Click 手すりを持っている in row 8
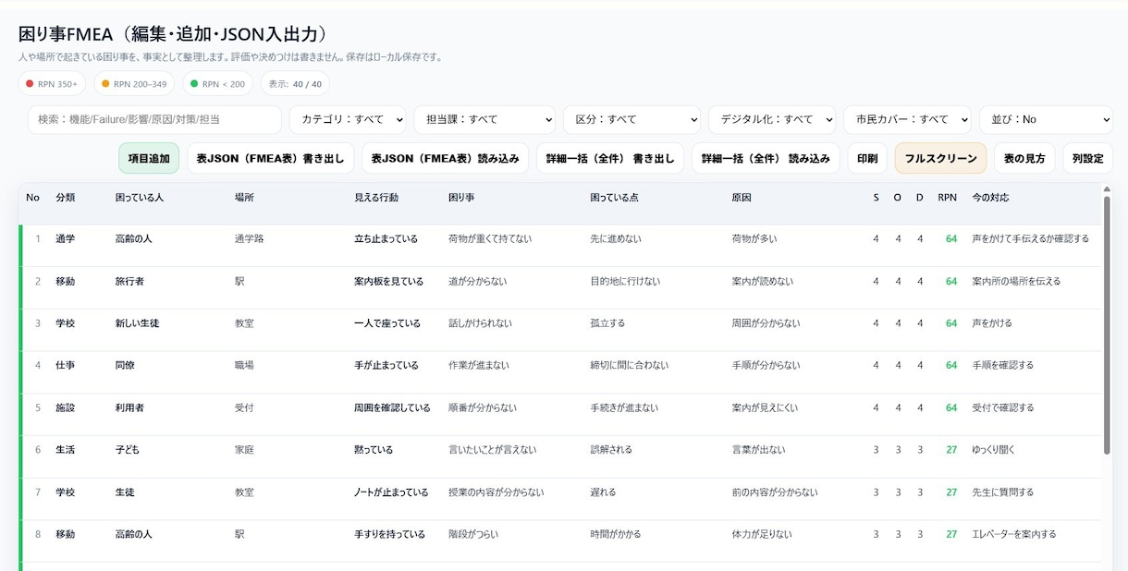This screenshot has height=571, width=1128. (x=390, y=534)
